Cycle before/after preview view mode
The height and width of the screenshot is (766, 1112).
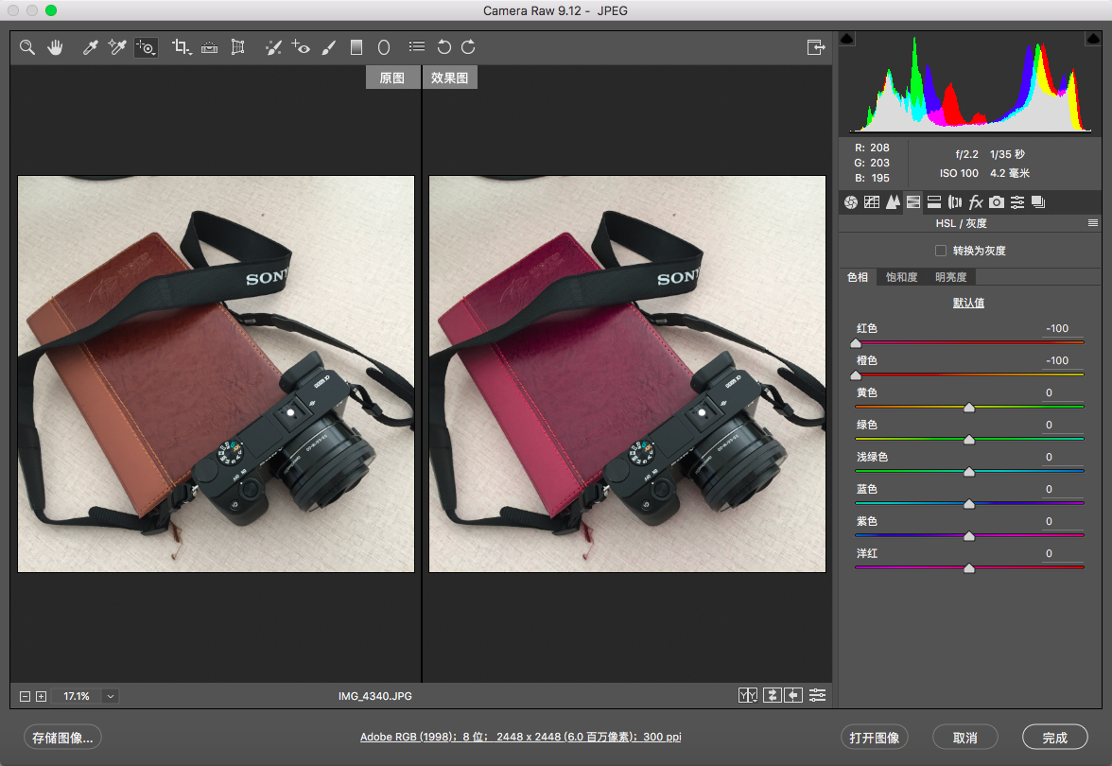(747, 696)
